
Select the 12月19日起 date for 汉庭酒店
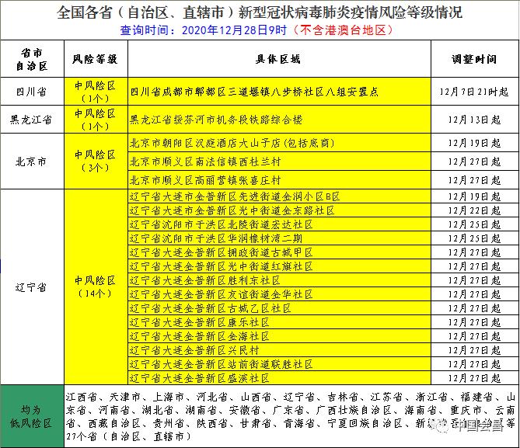coord(474,143)
